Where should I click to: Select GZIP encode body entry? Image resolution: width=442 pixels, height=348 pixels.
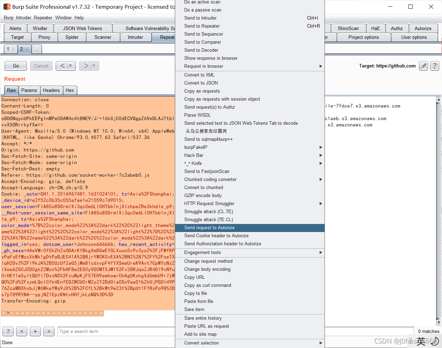tap(250, 196)
